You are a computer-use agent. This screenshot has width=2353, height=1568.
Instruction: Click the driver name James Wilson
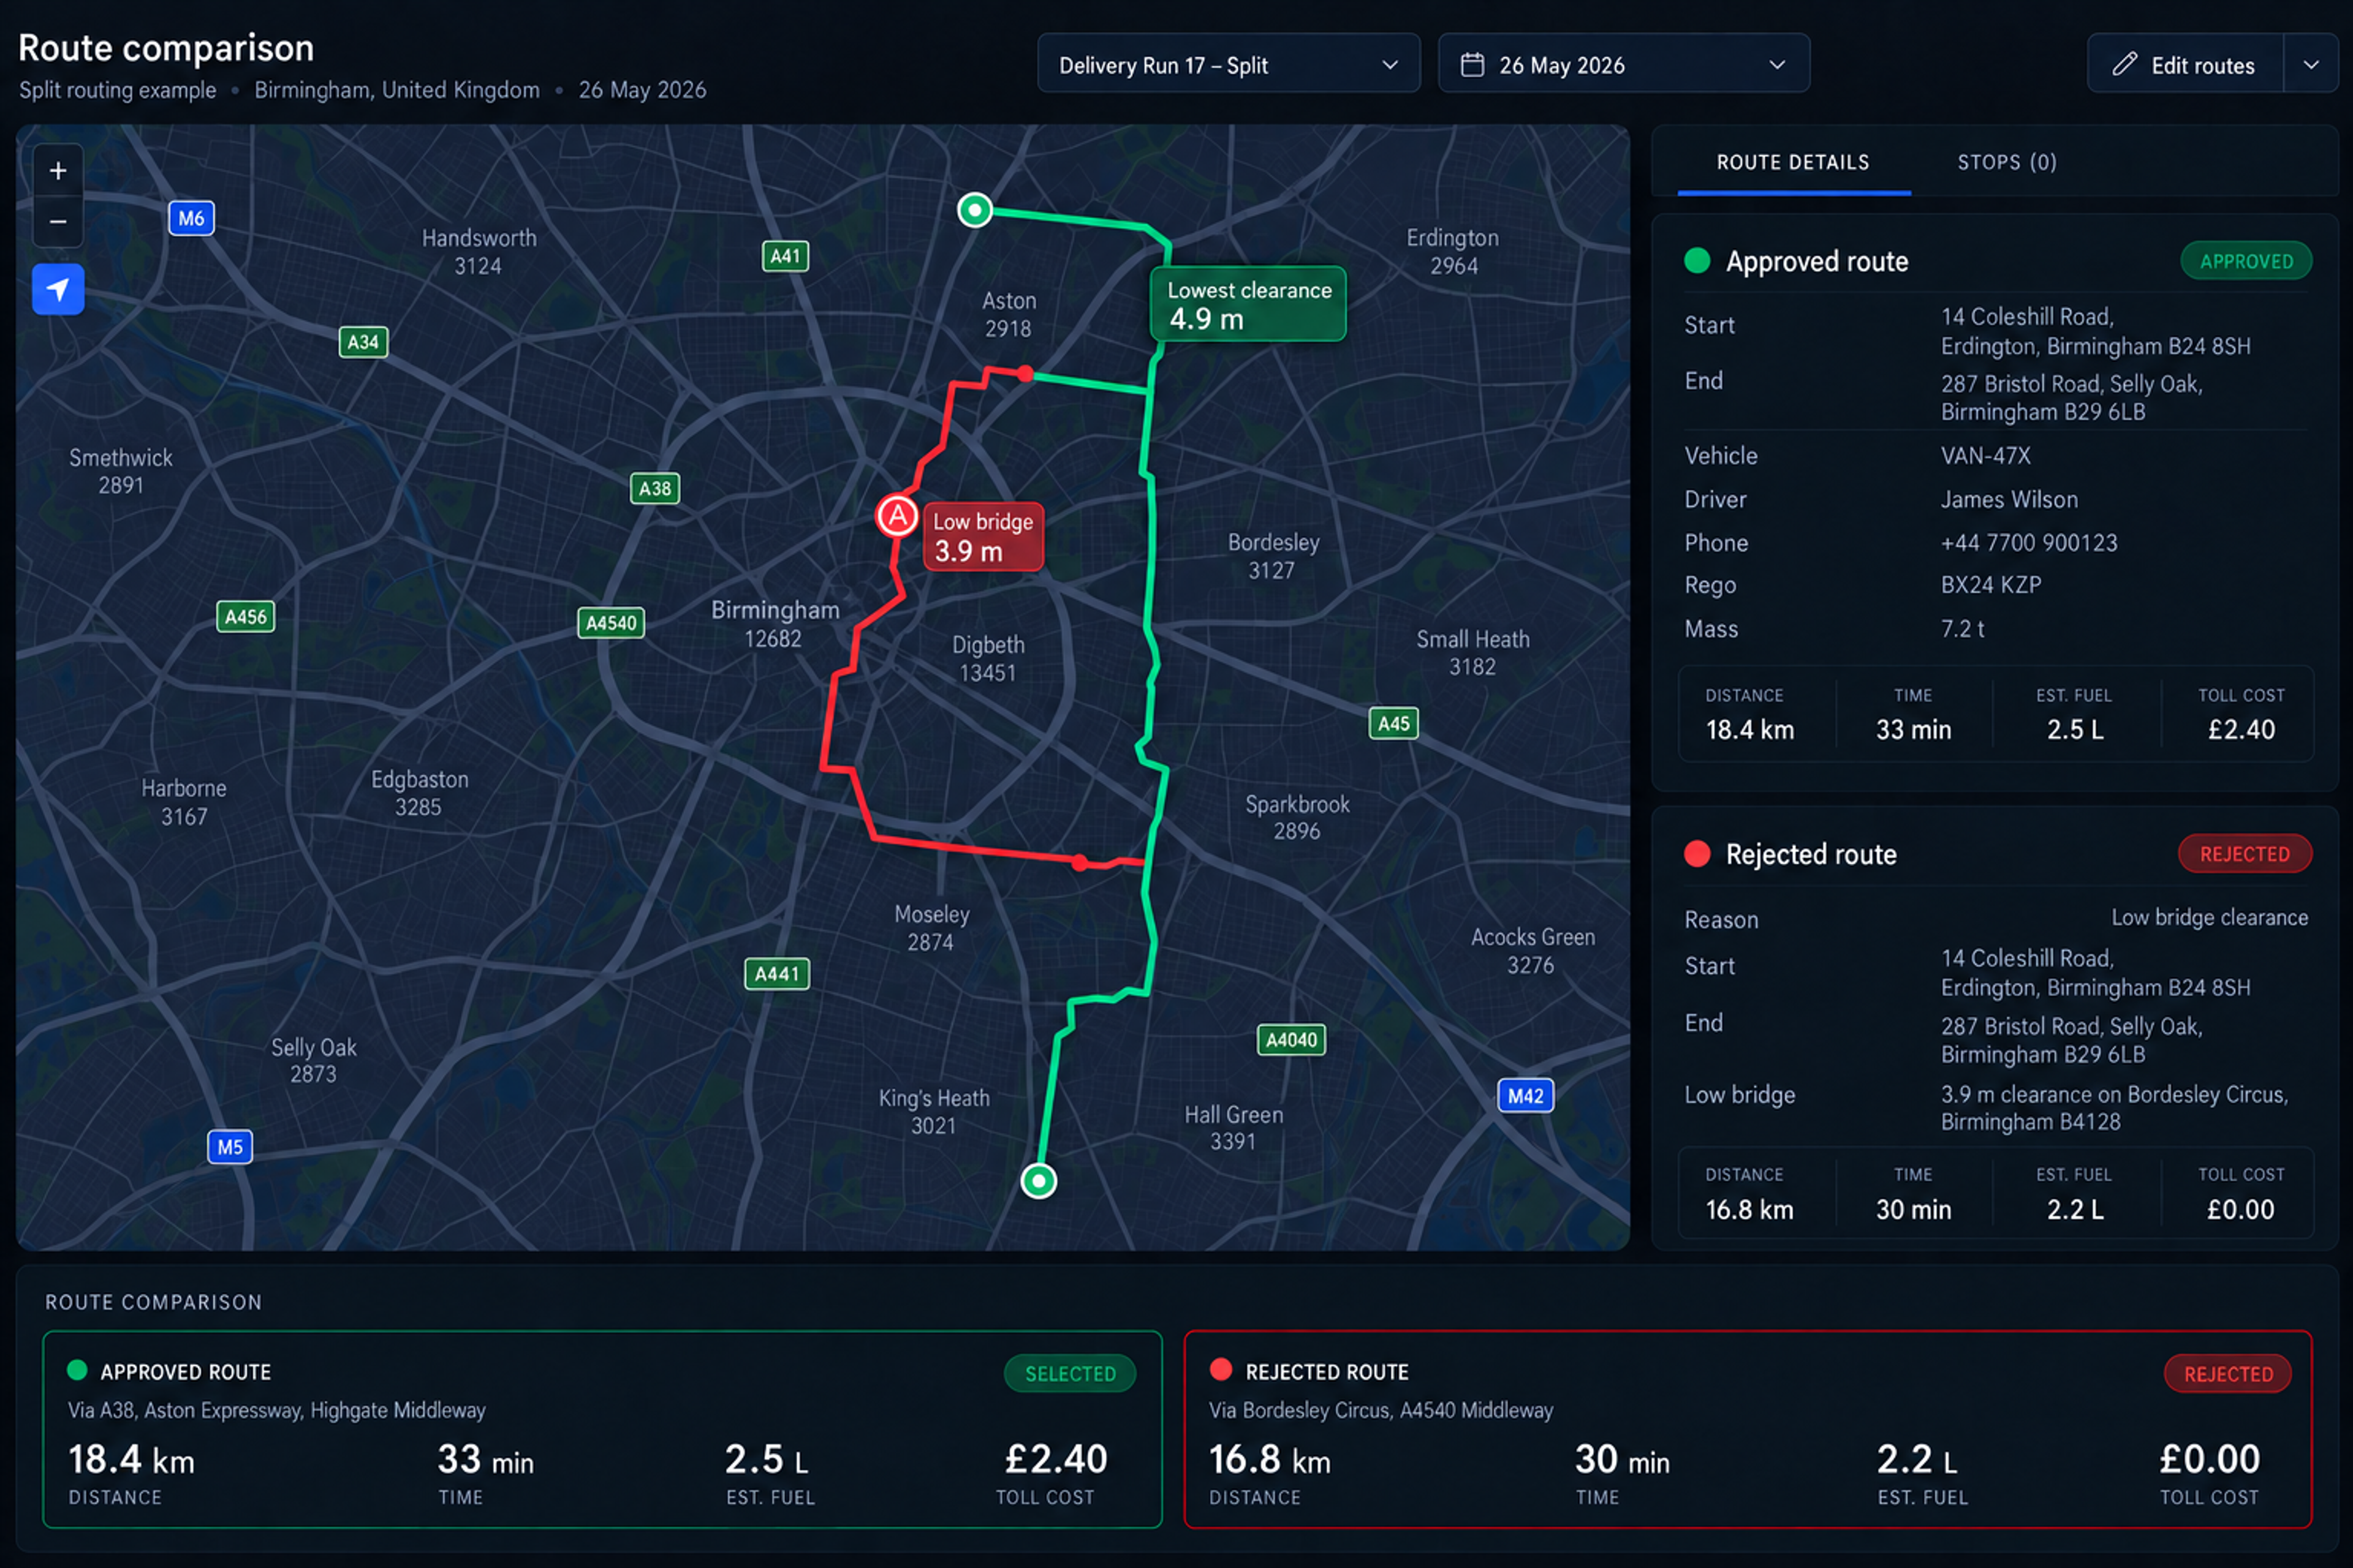click(x=2009, y=500)
